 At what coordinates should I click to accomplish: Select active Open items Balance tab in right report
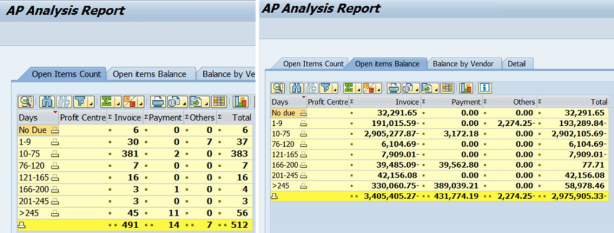(387, 63)
